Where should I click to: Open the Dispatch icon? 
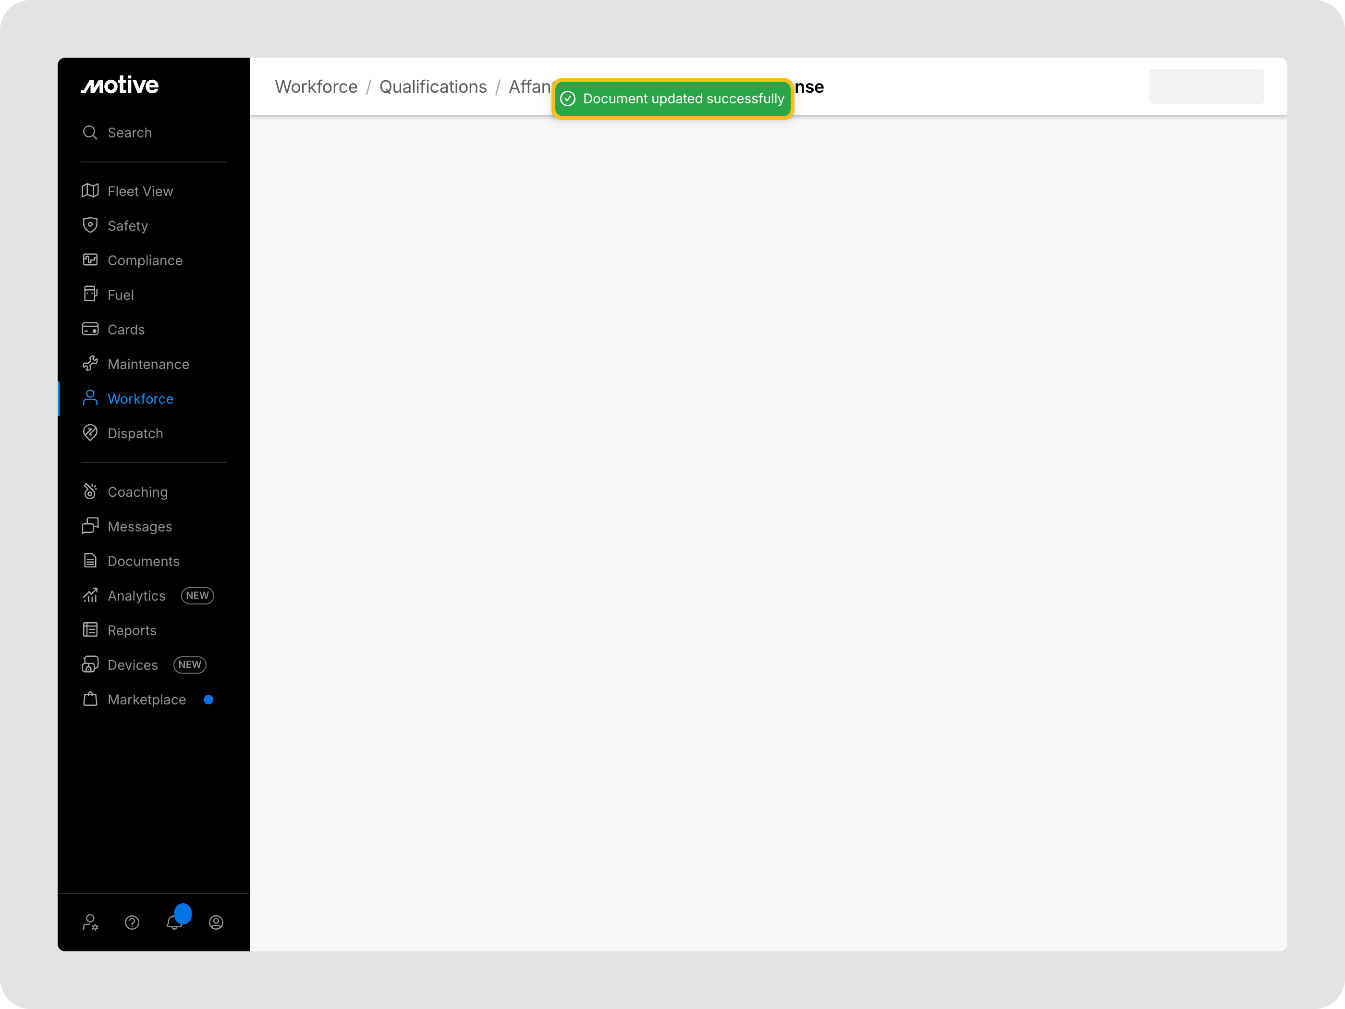point(90,434)
